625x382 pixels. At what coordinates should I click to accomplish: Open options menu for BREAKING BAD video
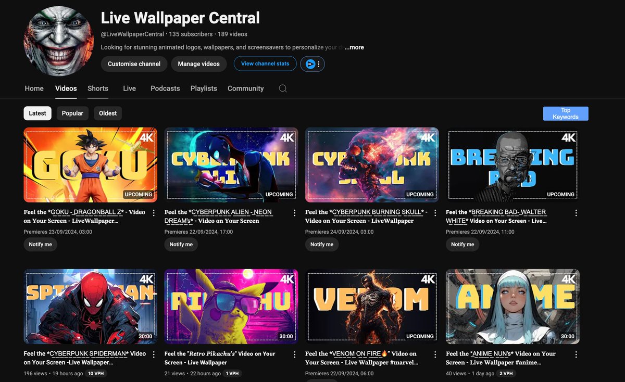[576, 213]
